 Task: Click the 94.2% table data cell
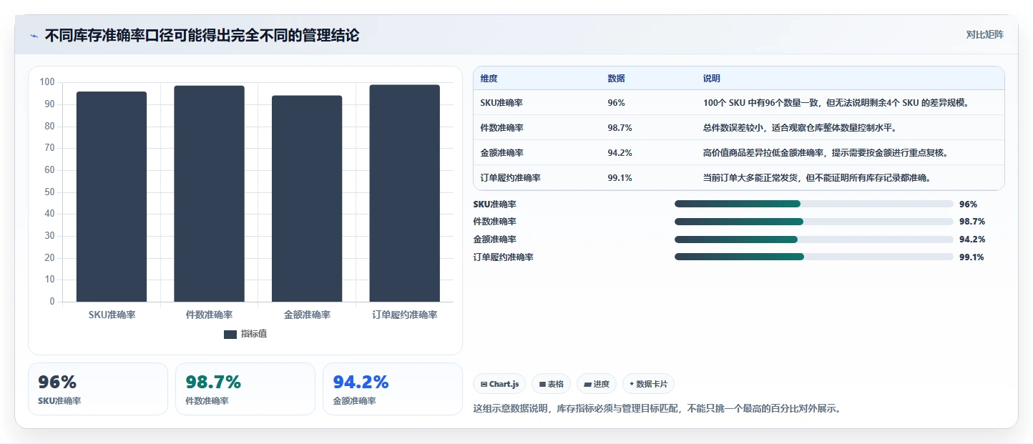(620, 153)
